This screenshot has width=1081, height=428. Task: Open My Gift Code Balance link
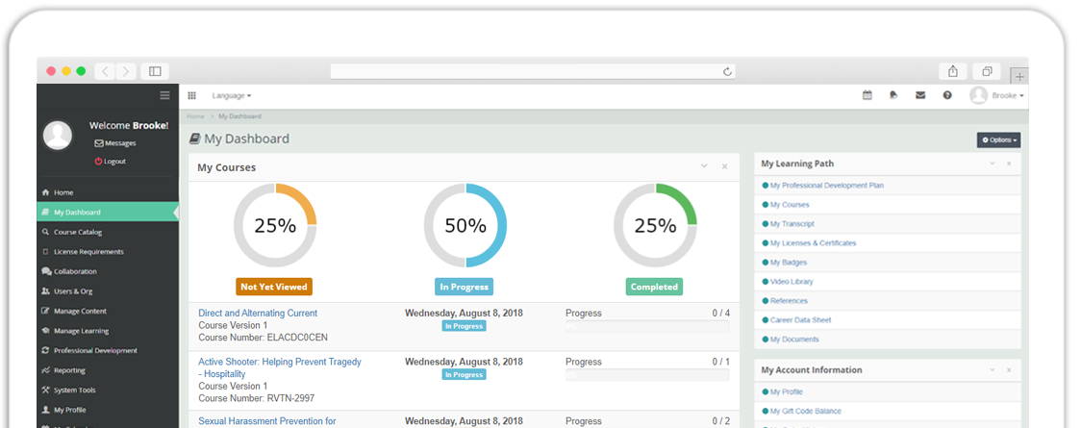point(805,412)
